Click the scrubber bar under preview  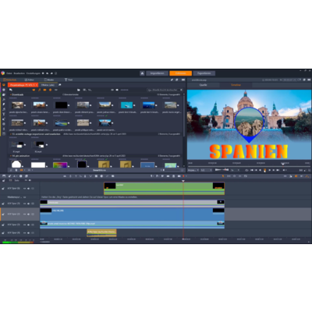point(249,166)
